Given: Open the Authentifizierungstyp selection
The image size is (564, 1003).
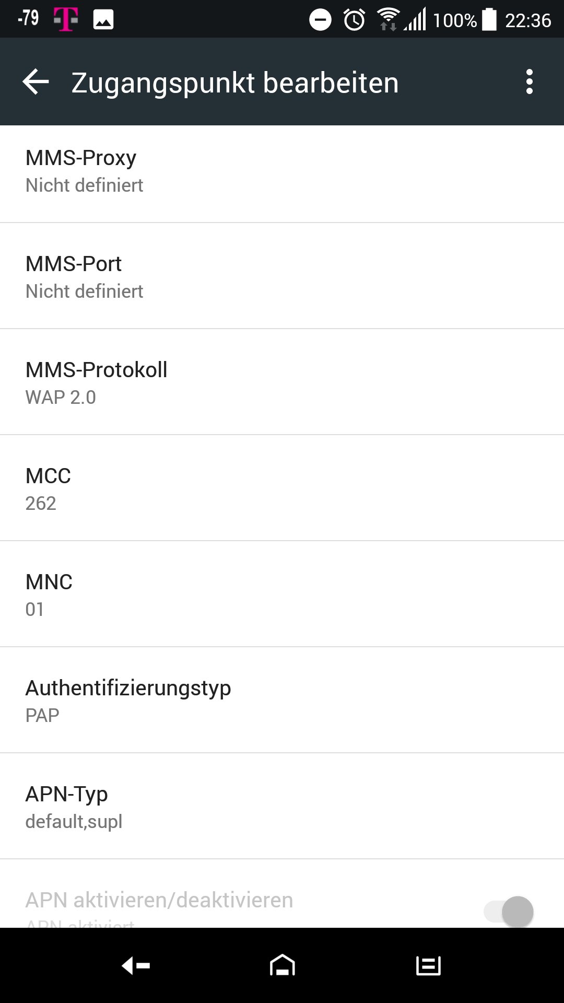Looking at the screenshot, I should pyautogui.click(x=282, y=701).
